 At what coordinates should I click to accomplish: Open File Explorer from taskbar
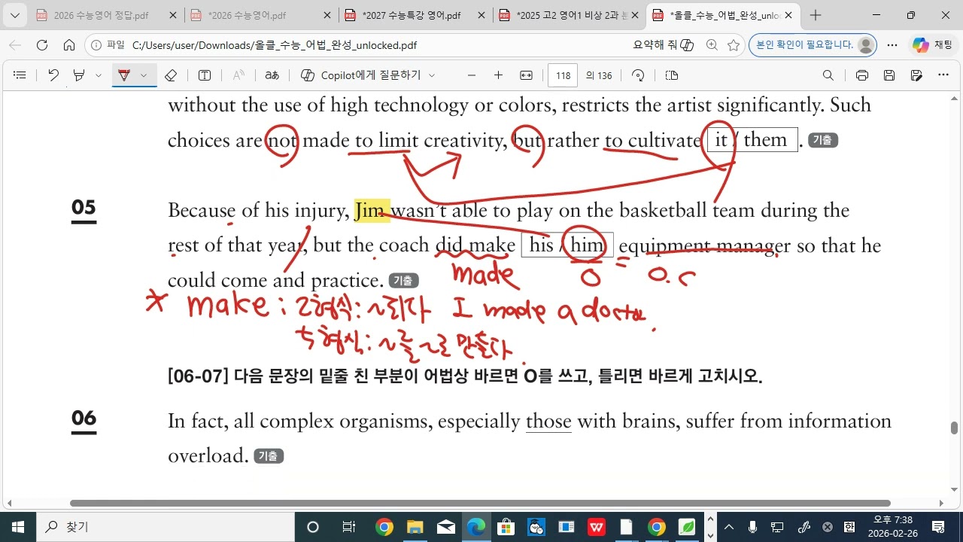415,527
